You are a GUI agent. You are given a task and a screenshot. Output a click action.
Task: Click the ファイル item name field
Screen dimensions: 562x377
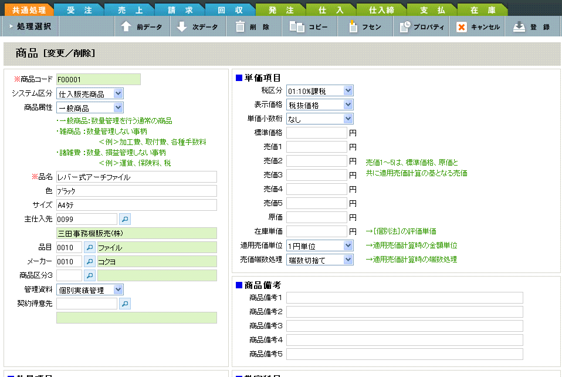[x=157, y=247]
